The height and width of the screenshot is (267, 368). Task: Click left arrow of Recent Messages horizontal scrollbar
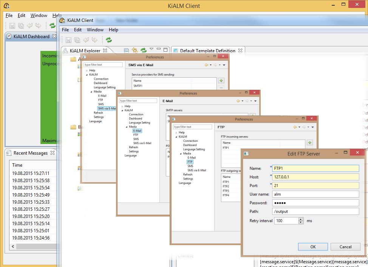click(13, 246)
